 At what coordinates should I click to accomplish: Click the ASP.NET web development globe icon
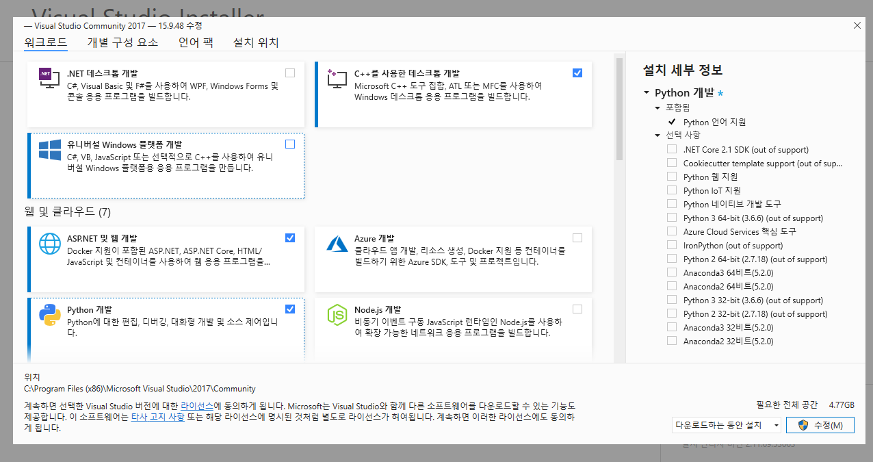point(50,244)
